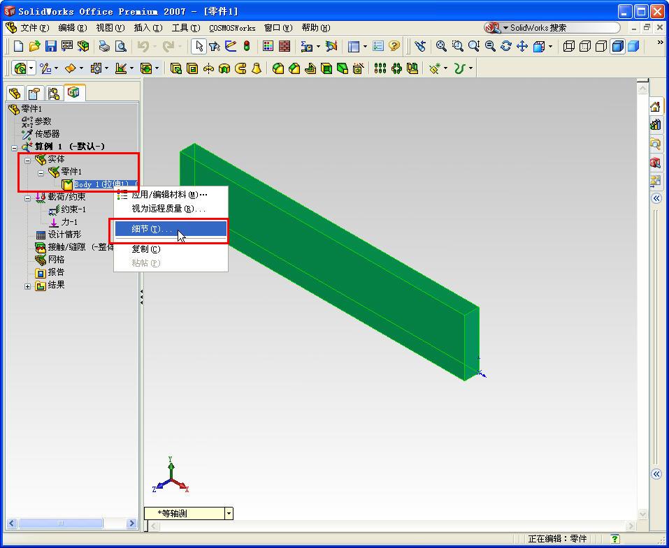The width and height of the screenshot is (669, 548).
Task: Click the Previous View icon
Action: click(x=420, y=46)
